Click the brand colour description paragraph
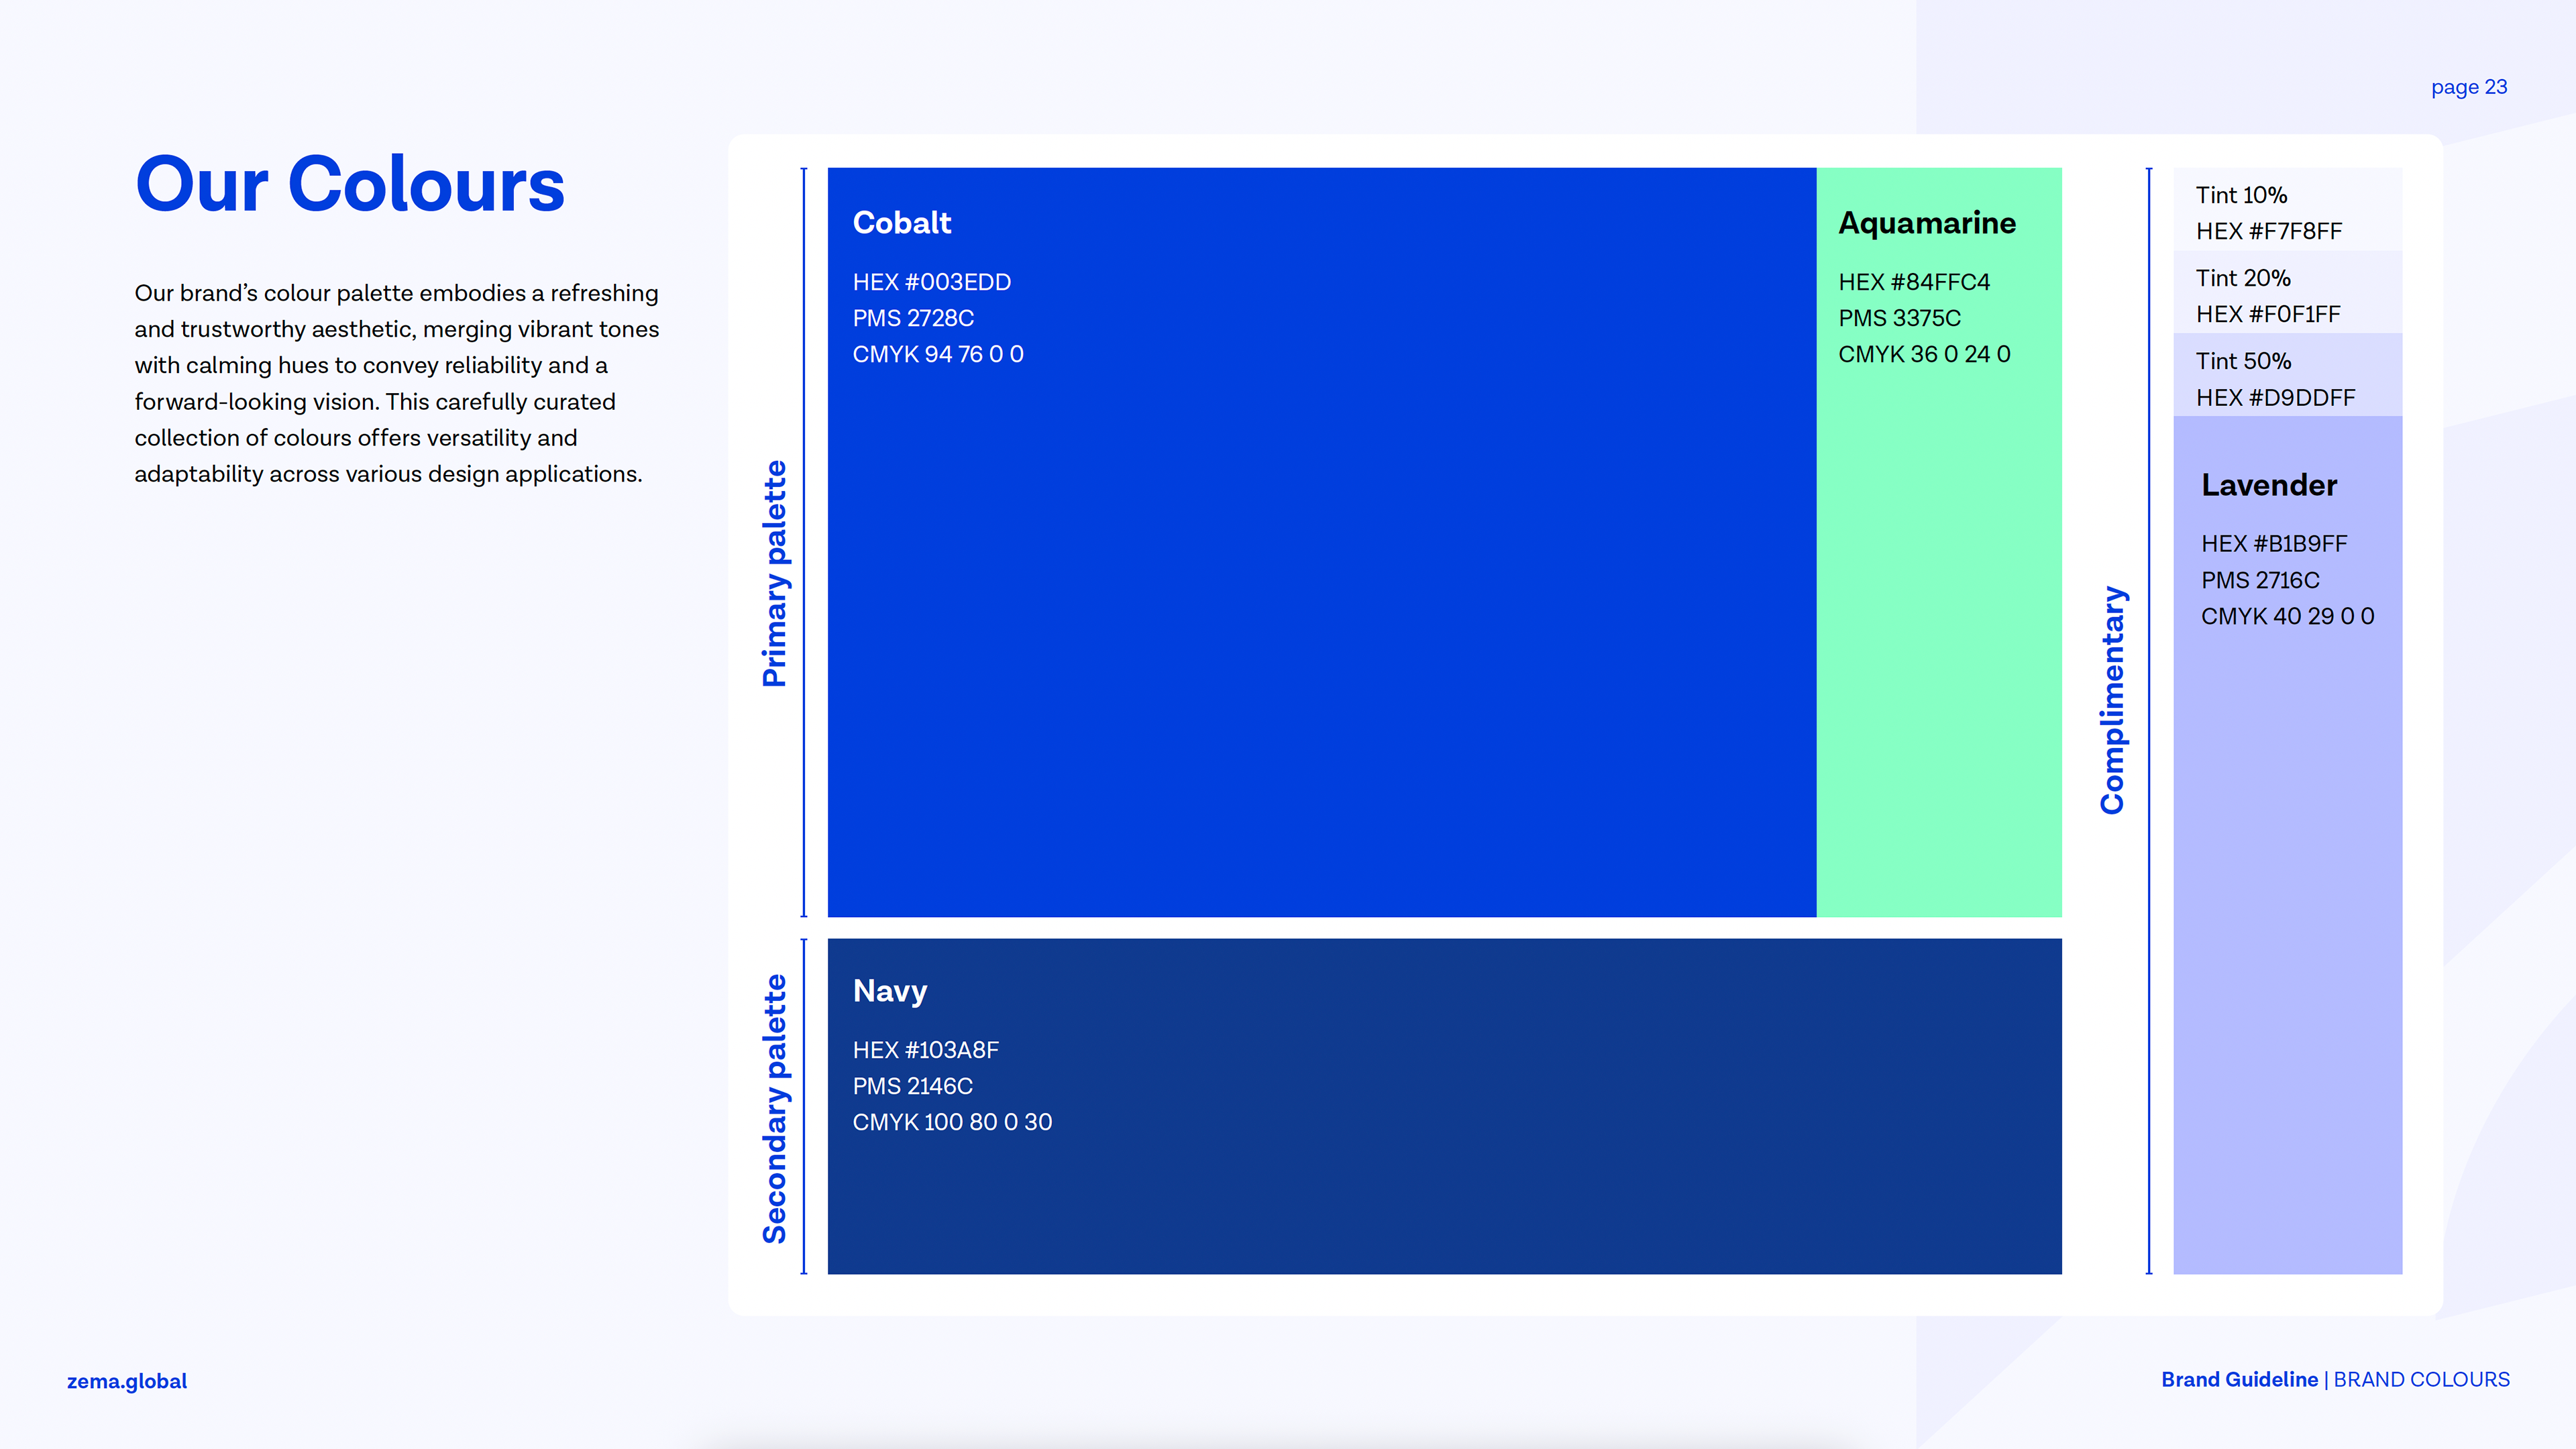2576x1449 pixels. pyautogui.click(x=397, y=383)
